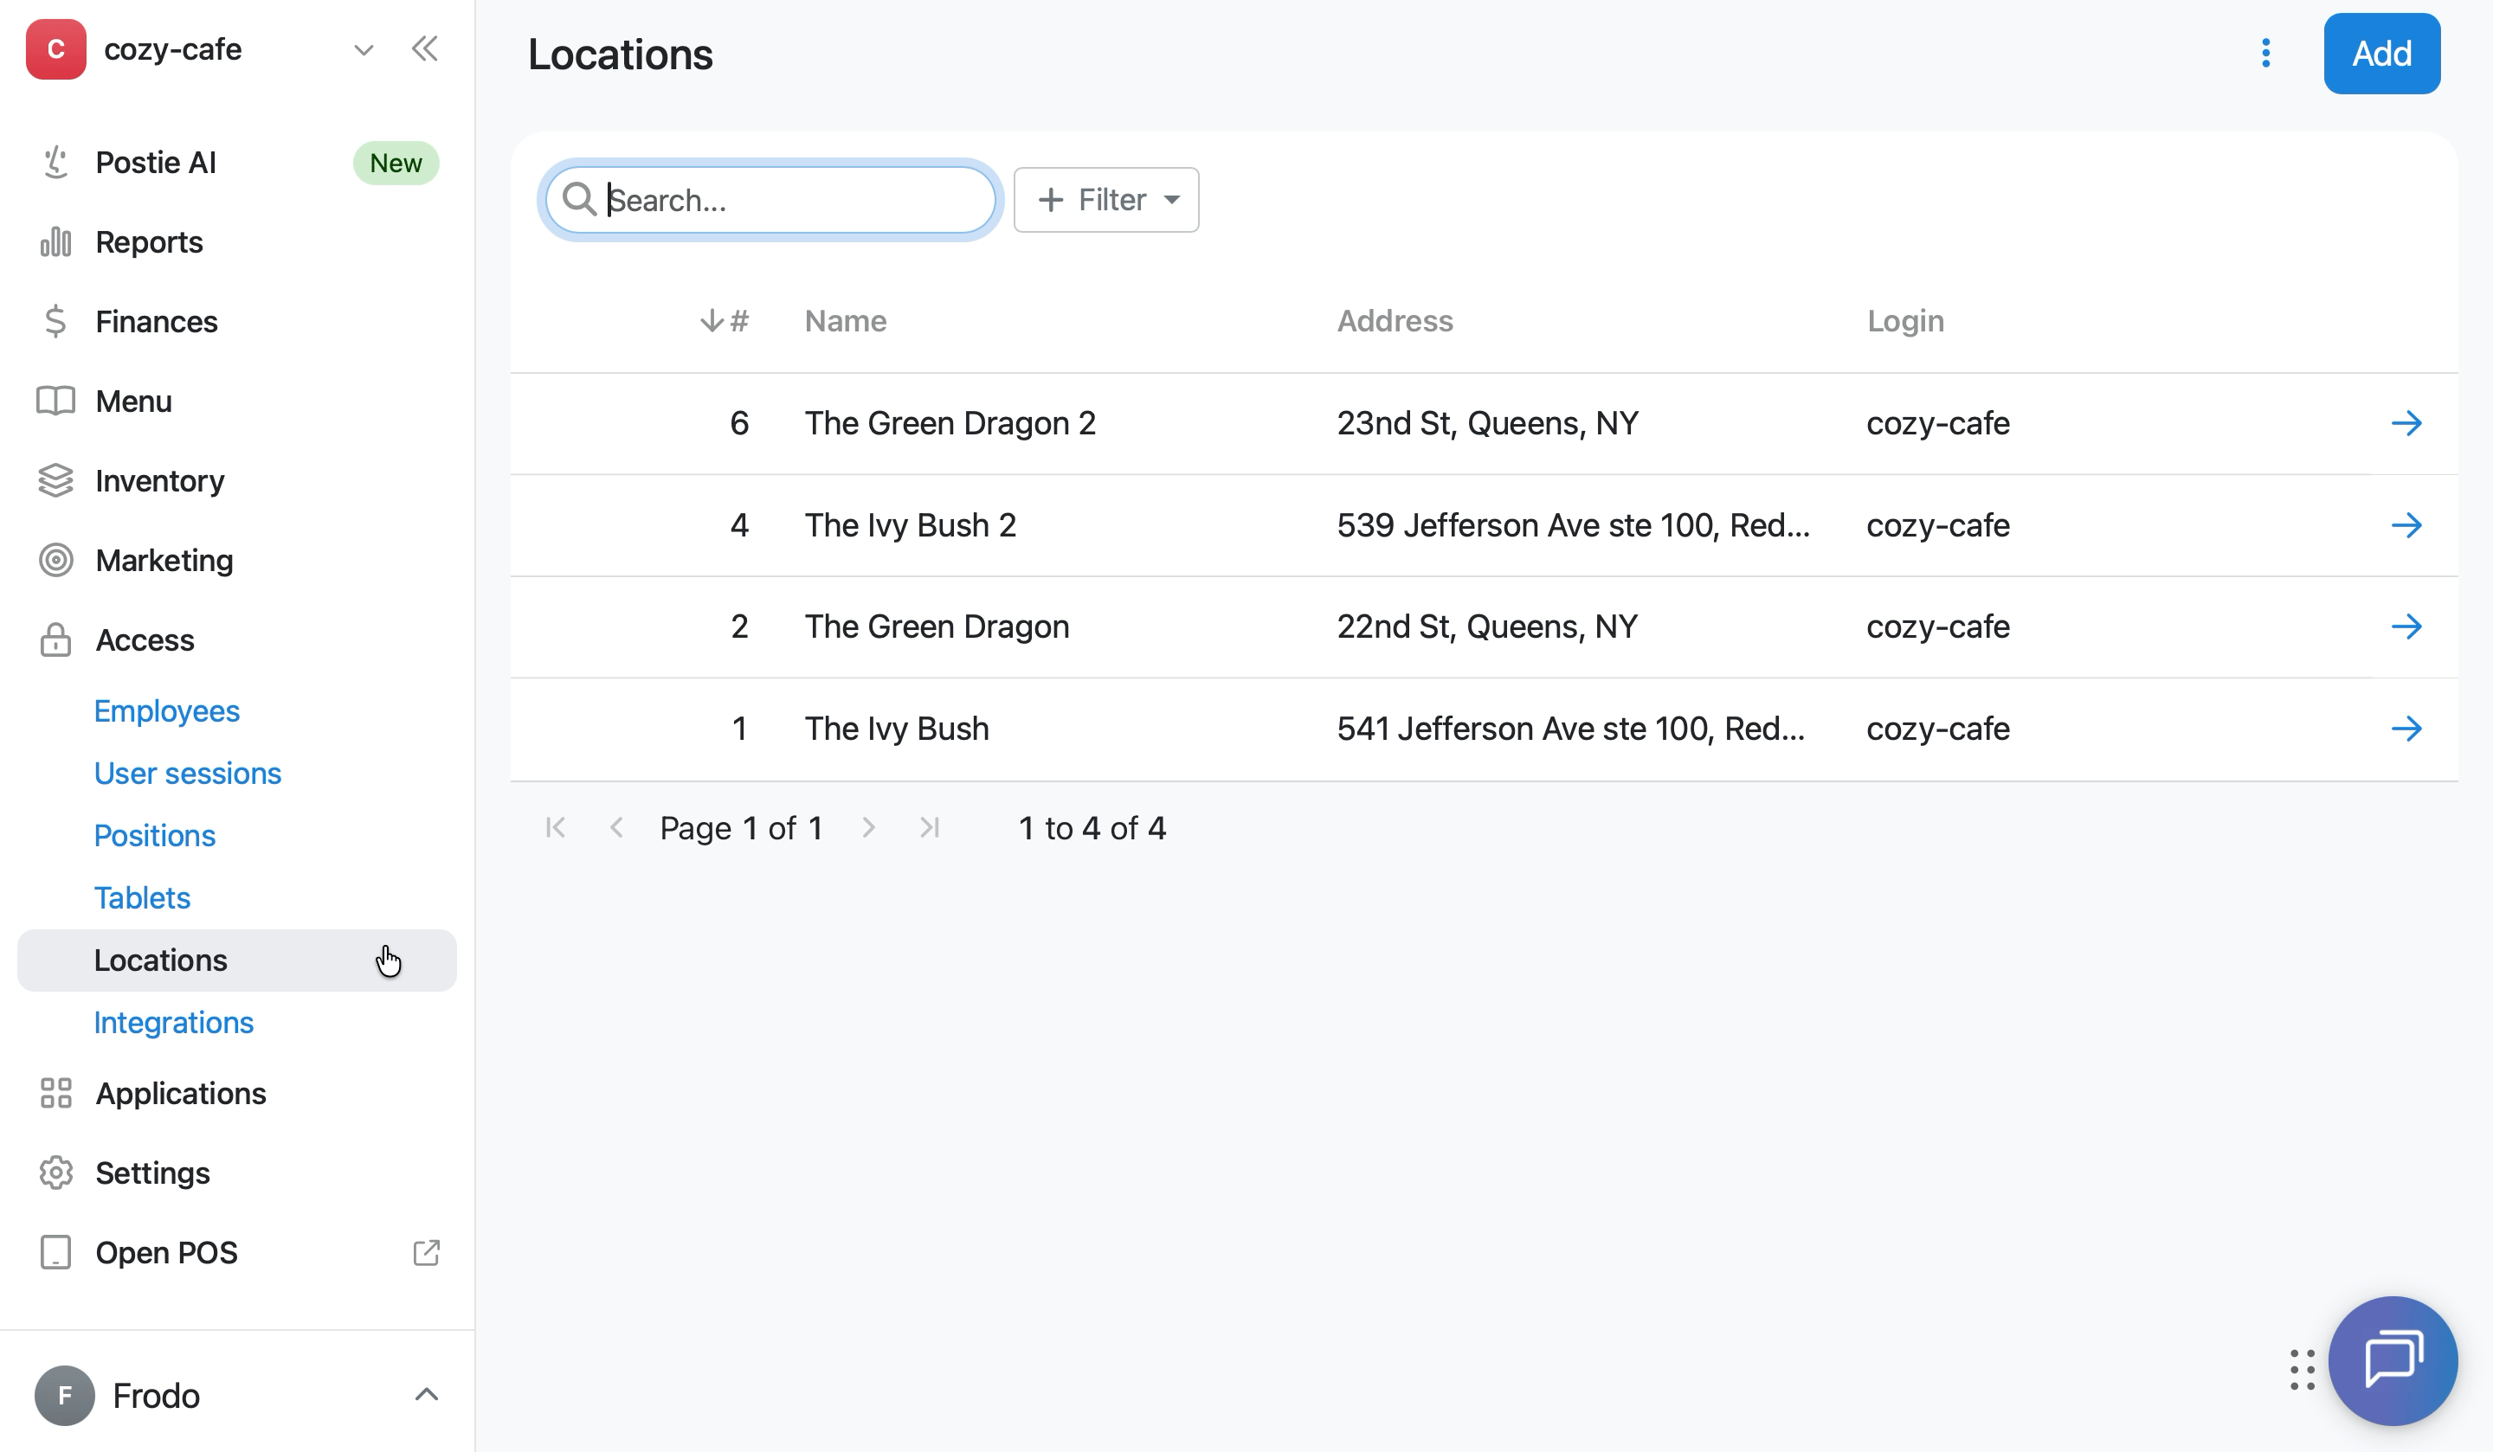Open the chat support bubble
The image size is (2493, 1452).
pos(2393,1361)
